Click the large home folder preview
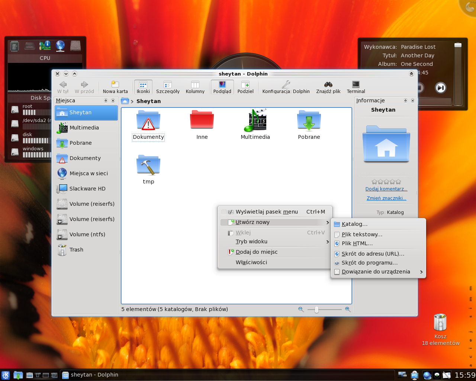This screenshot has width=476, height=381. point(386,144)
